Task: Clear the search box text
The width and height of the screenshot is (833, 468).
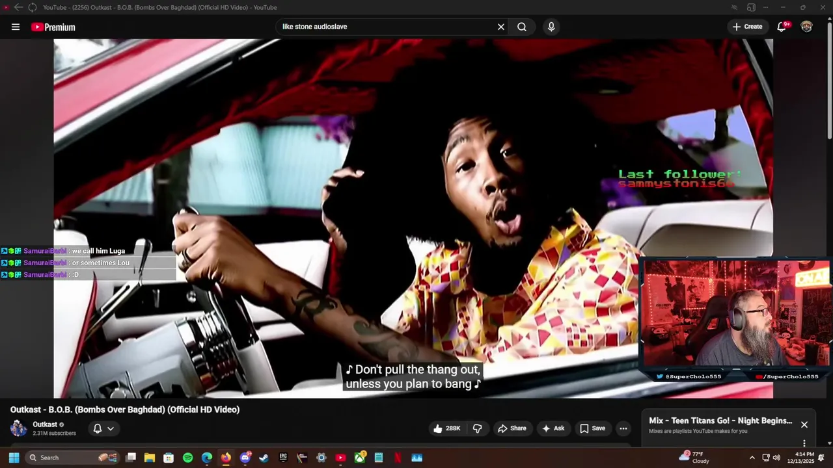Action: 501,27
